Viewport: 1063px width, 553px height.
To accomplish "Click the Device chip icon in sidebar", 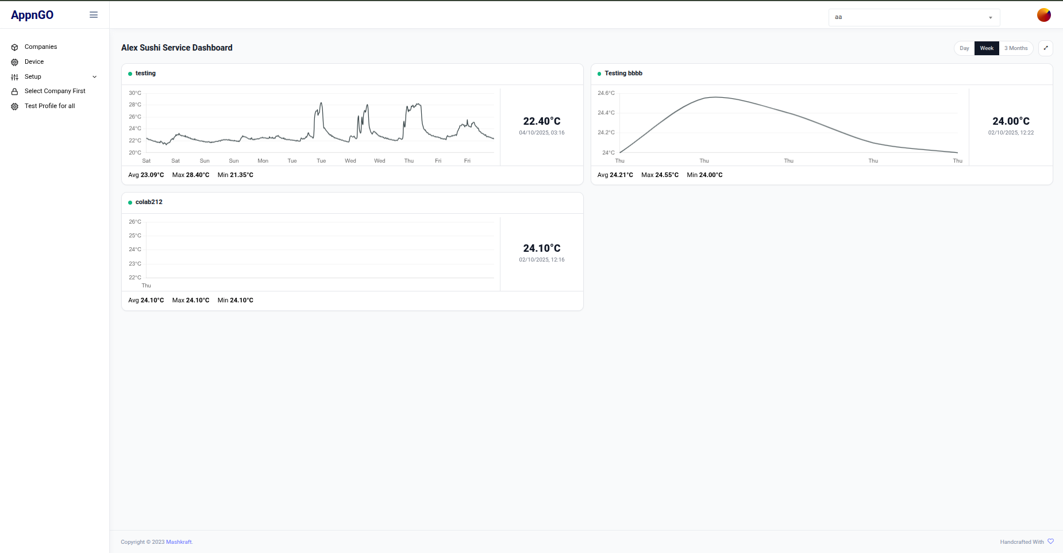I will pyautogui.click(x=14, y=62).
